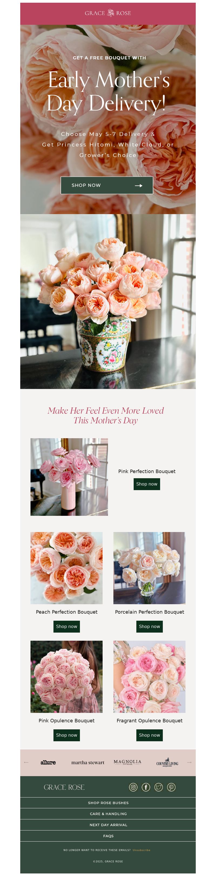
Task: Open Shop Rose Bushes footer link
Action: click(x=108, y=803)
